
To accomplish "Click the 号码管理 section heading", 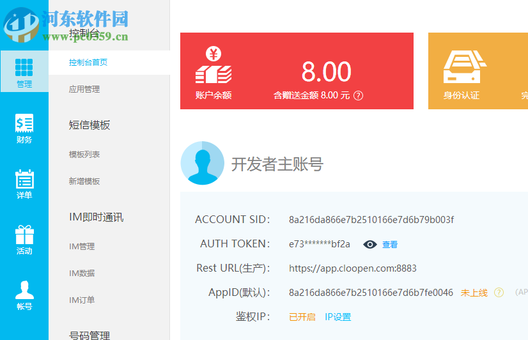I will coord(89,335).
